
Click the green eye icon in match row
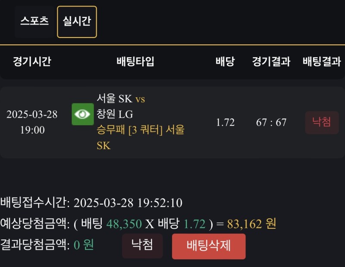click(82, 114)
